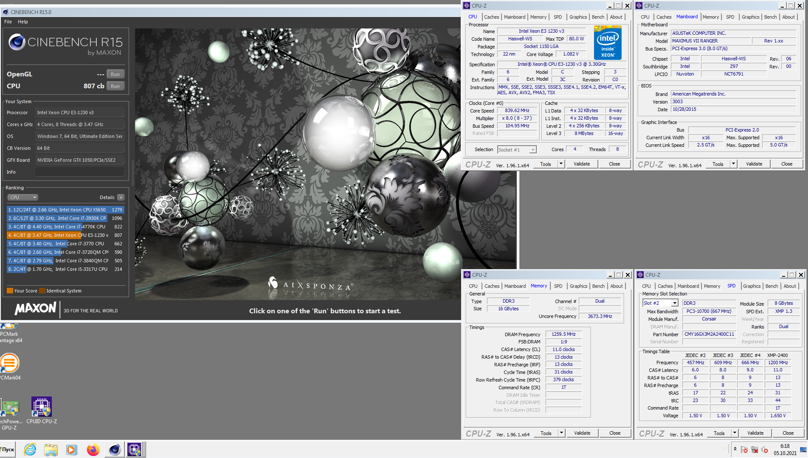Click the Identical System legend swatch

click(x=42, y=291)
